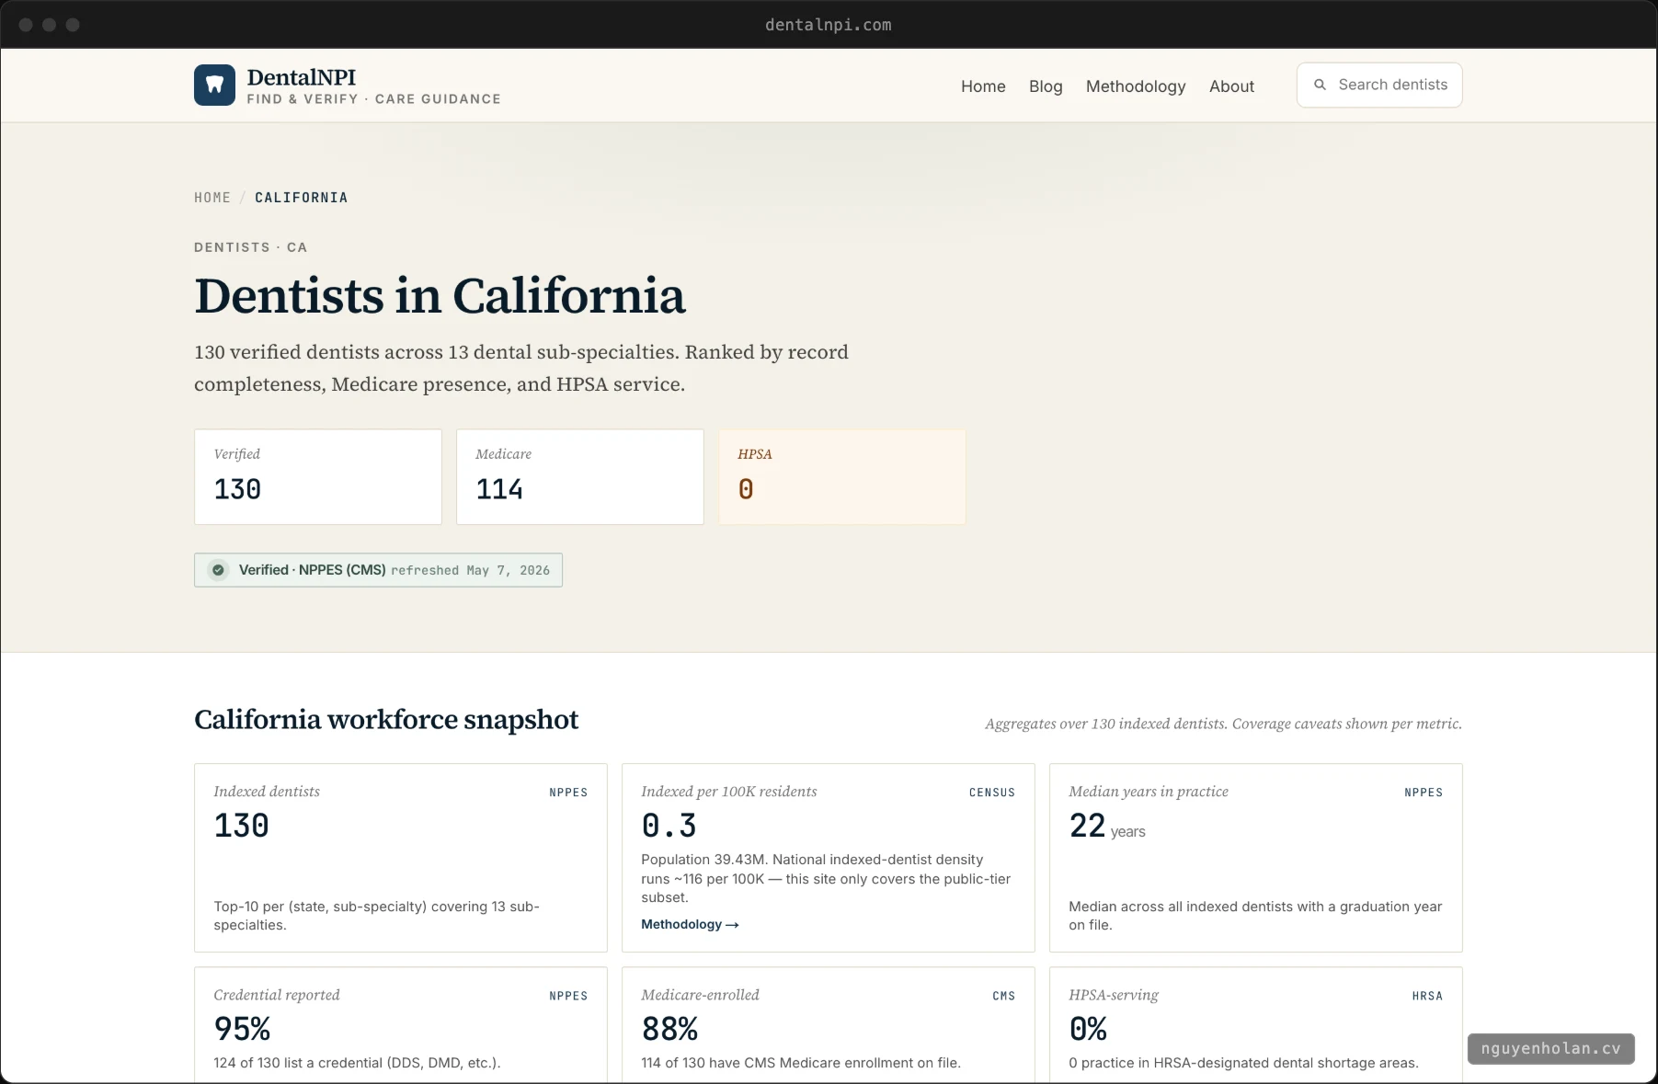The height and width of the screenshot is (1084, 1658).
Task: Open the About page
Action: pos(1231,86)
